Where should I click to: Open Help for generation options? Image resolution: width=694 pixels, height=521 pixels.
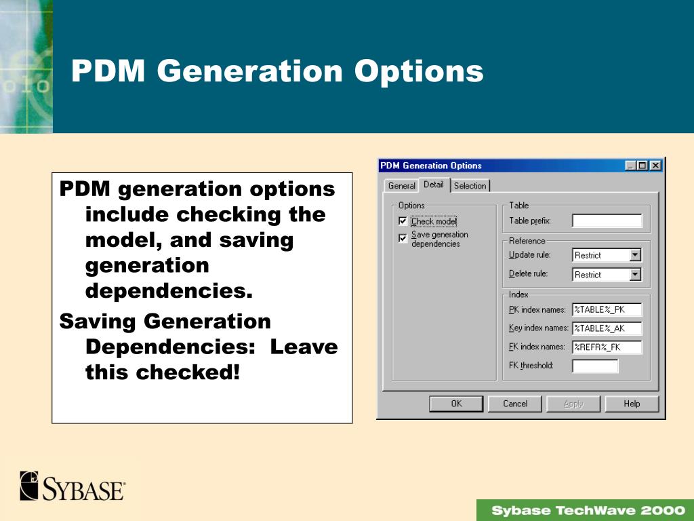pyautogui.click(x=632, y=404)
